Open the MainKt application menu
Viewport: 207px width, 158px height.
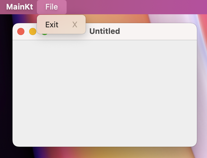[x=20, y=7]
